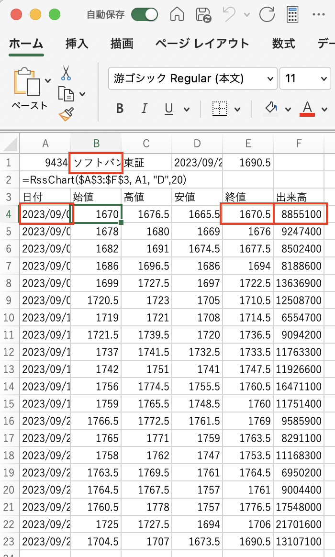
Task: Click the red font color button
Action: tap(307, 109)
